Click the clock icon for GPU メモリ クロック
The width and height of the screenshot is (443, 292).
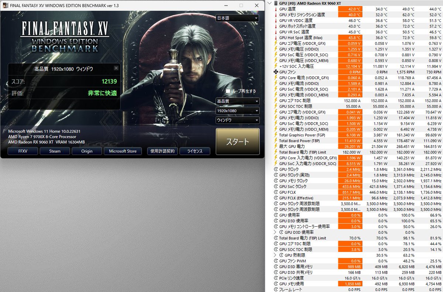coord(276,181)
